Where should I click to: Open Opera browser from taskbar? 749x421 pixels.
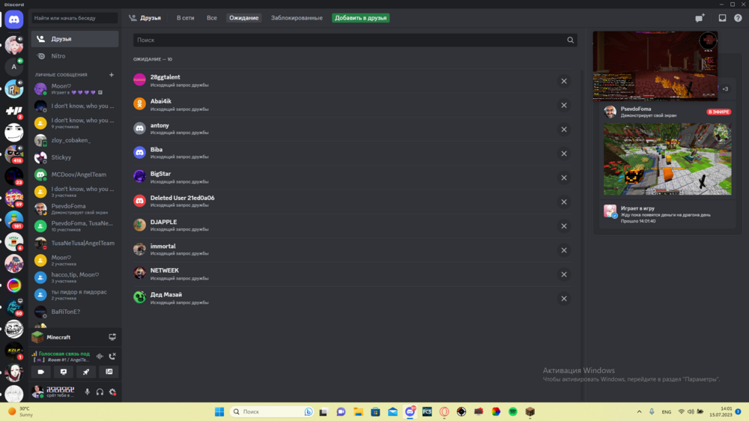pyautogui.click(x=444, y=412)
